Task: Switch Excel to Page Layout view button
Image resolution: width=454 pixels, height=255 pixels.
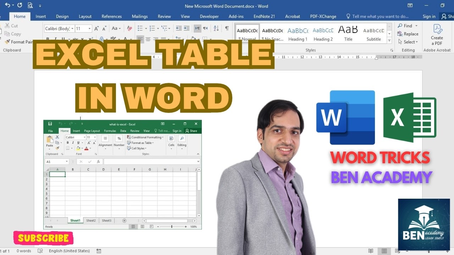Action: (x=142, y=227)
